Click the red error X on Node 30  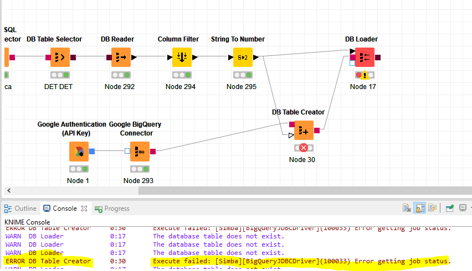coord(304,148)
